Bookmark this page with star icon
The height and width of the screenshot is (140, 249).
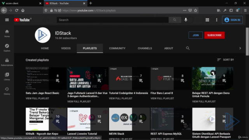click(195, 10)
